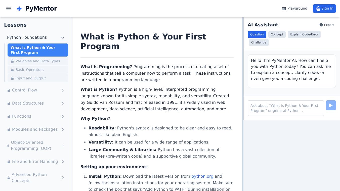Click the lock icon next to Control Flow
Screen dimensions: 340x191
click(9, 90)
